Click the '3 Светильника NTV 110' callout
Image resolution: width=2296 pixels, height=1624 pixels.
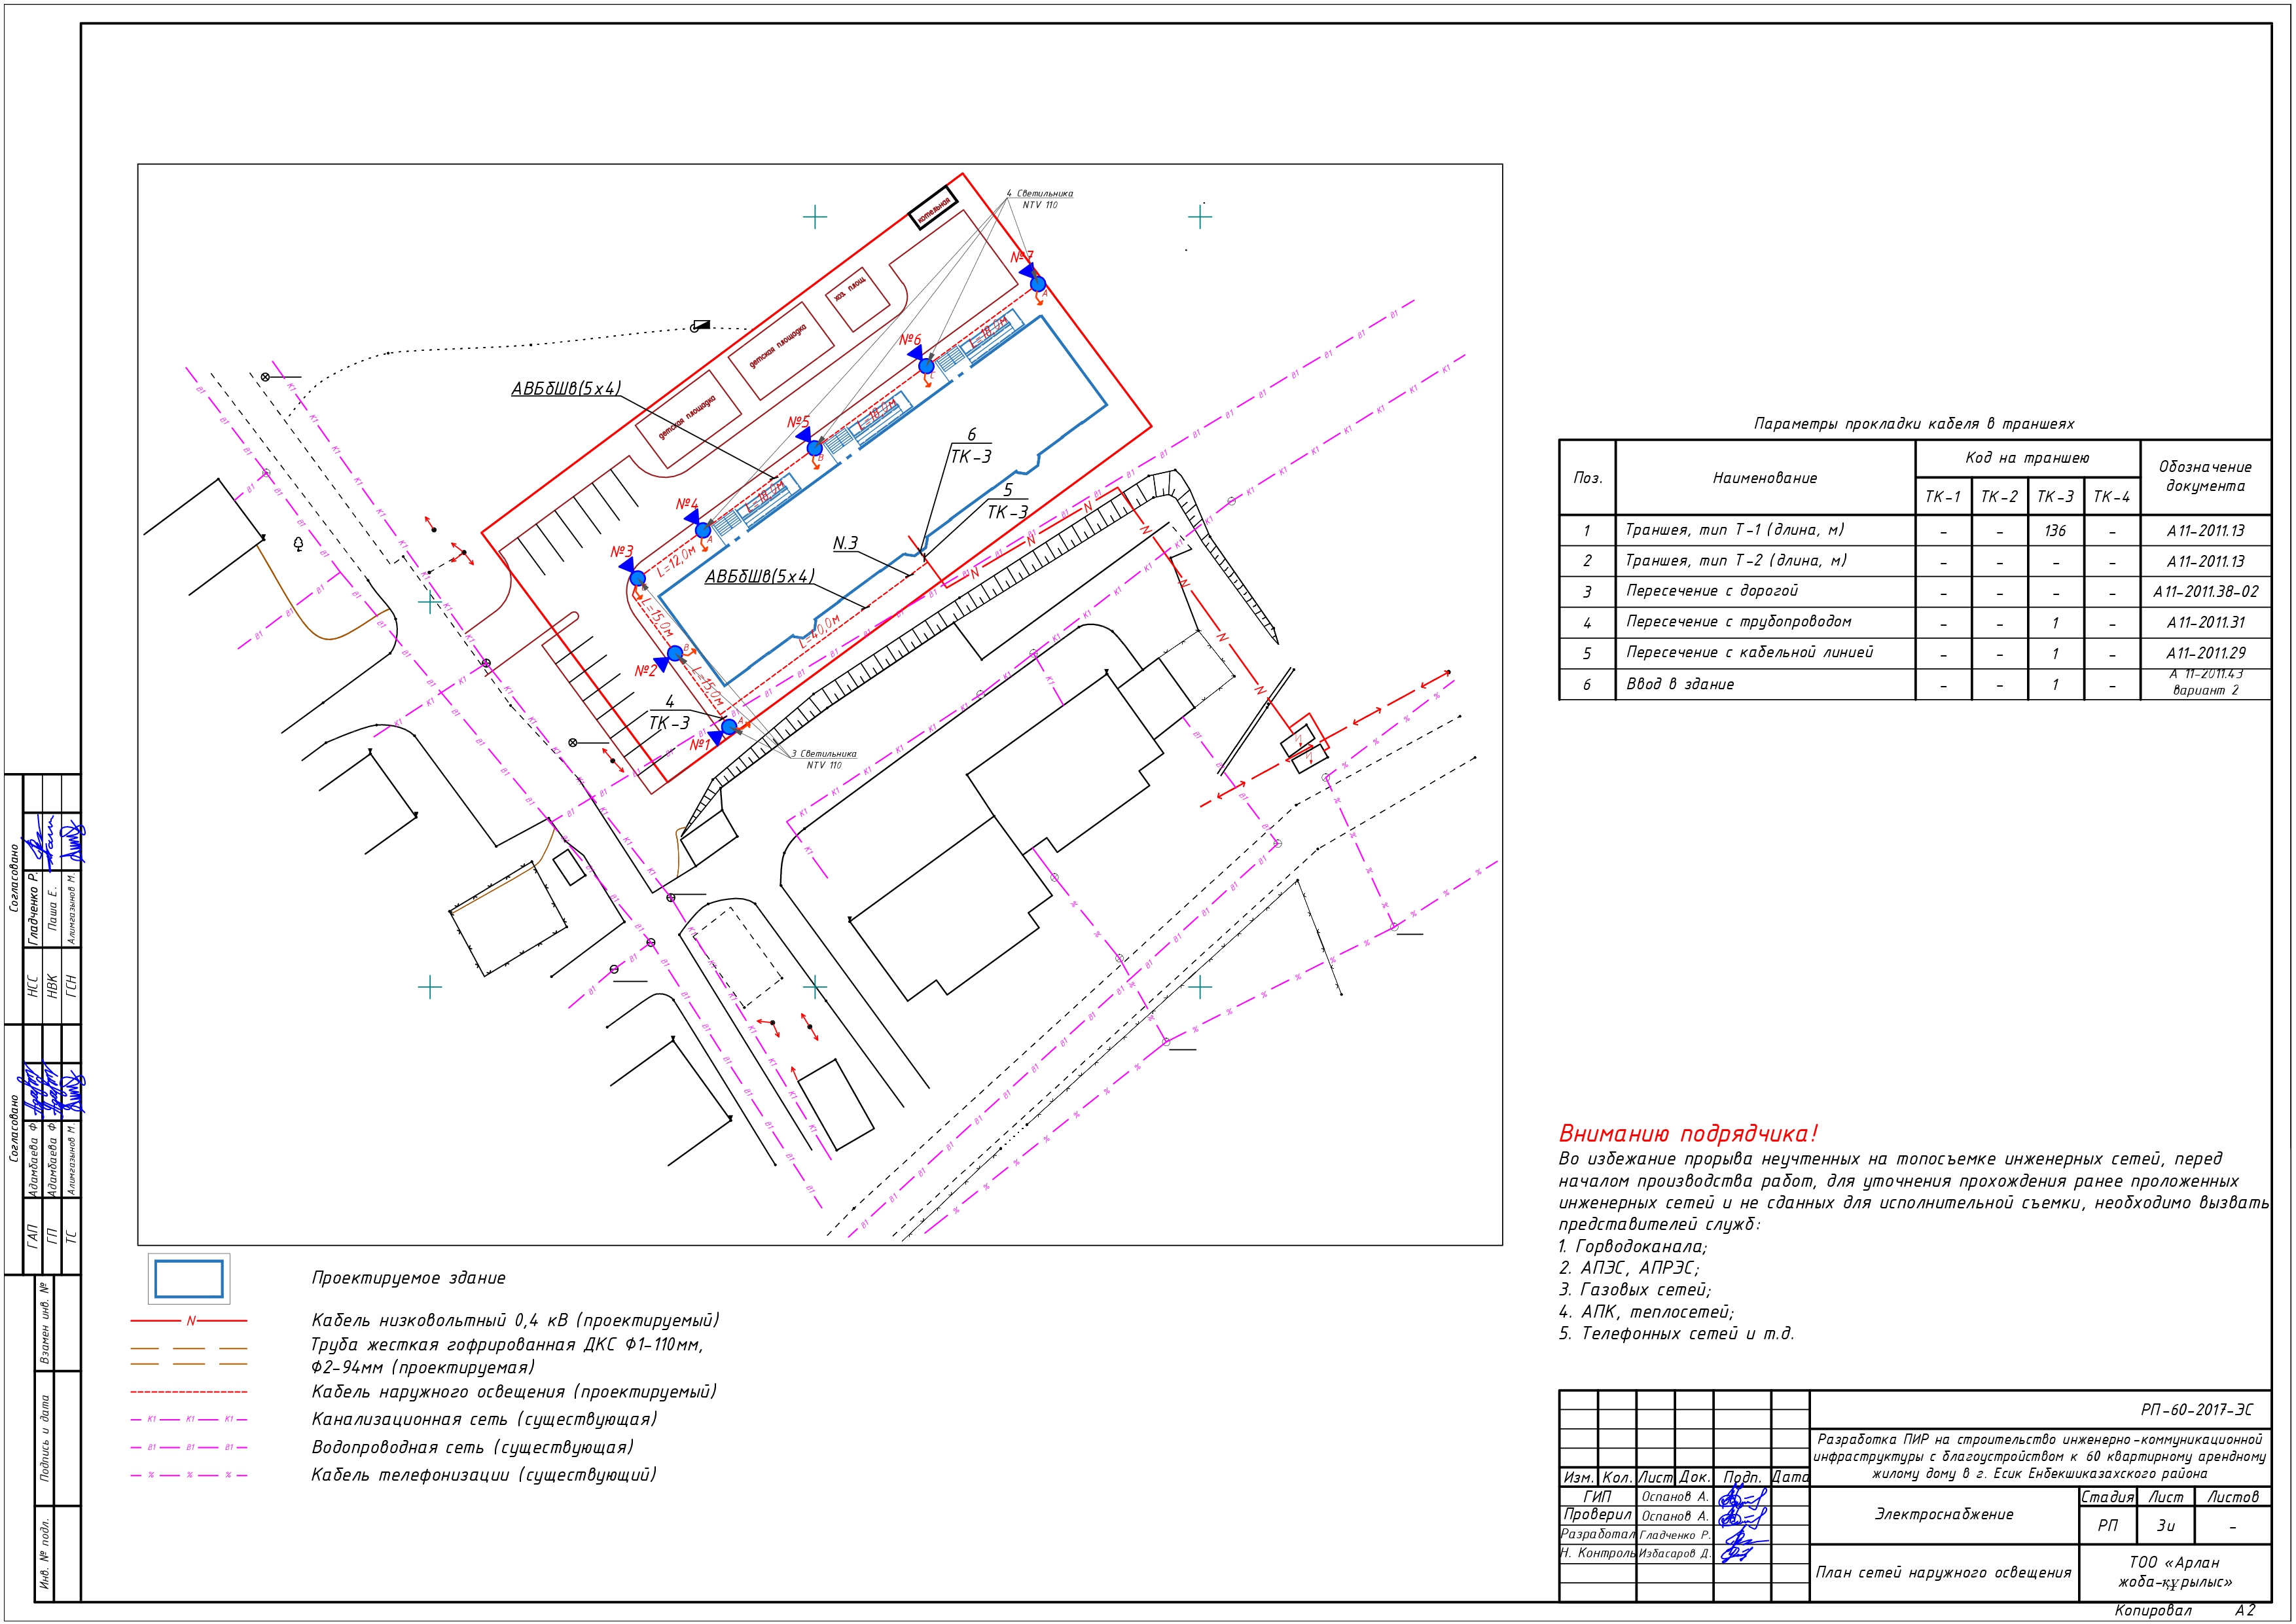coord(825,759)
